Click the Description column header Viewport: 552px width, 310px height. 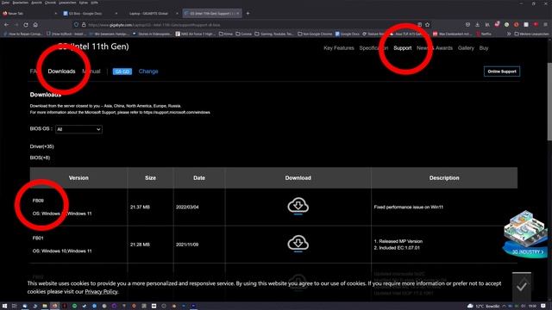point(444,178)
